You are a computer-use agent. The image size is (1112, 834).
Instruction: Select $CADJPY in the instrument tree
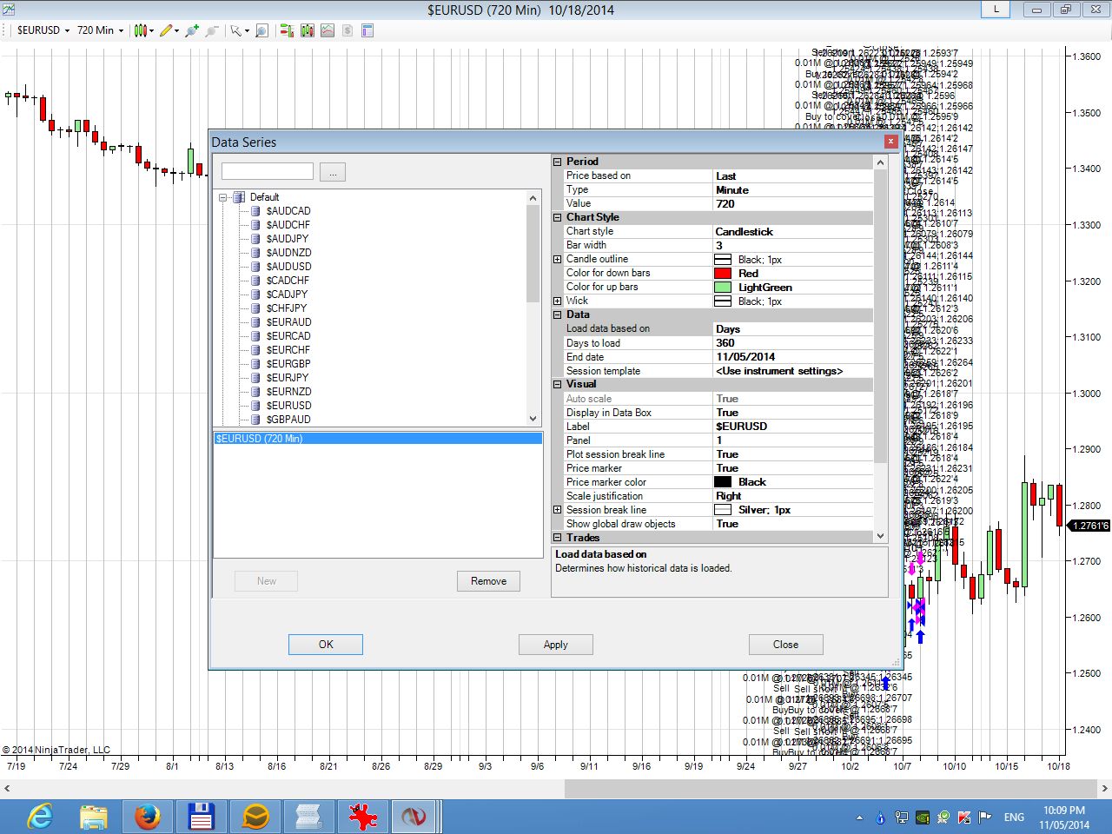point(287,295)
